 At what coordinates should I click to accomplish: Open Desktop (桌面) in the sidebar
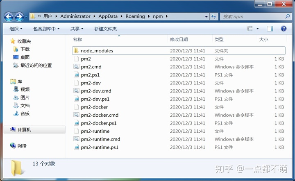click(x=21, y=57)
